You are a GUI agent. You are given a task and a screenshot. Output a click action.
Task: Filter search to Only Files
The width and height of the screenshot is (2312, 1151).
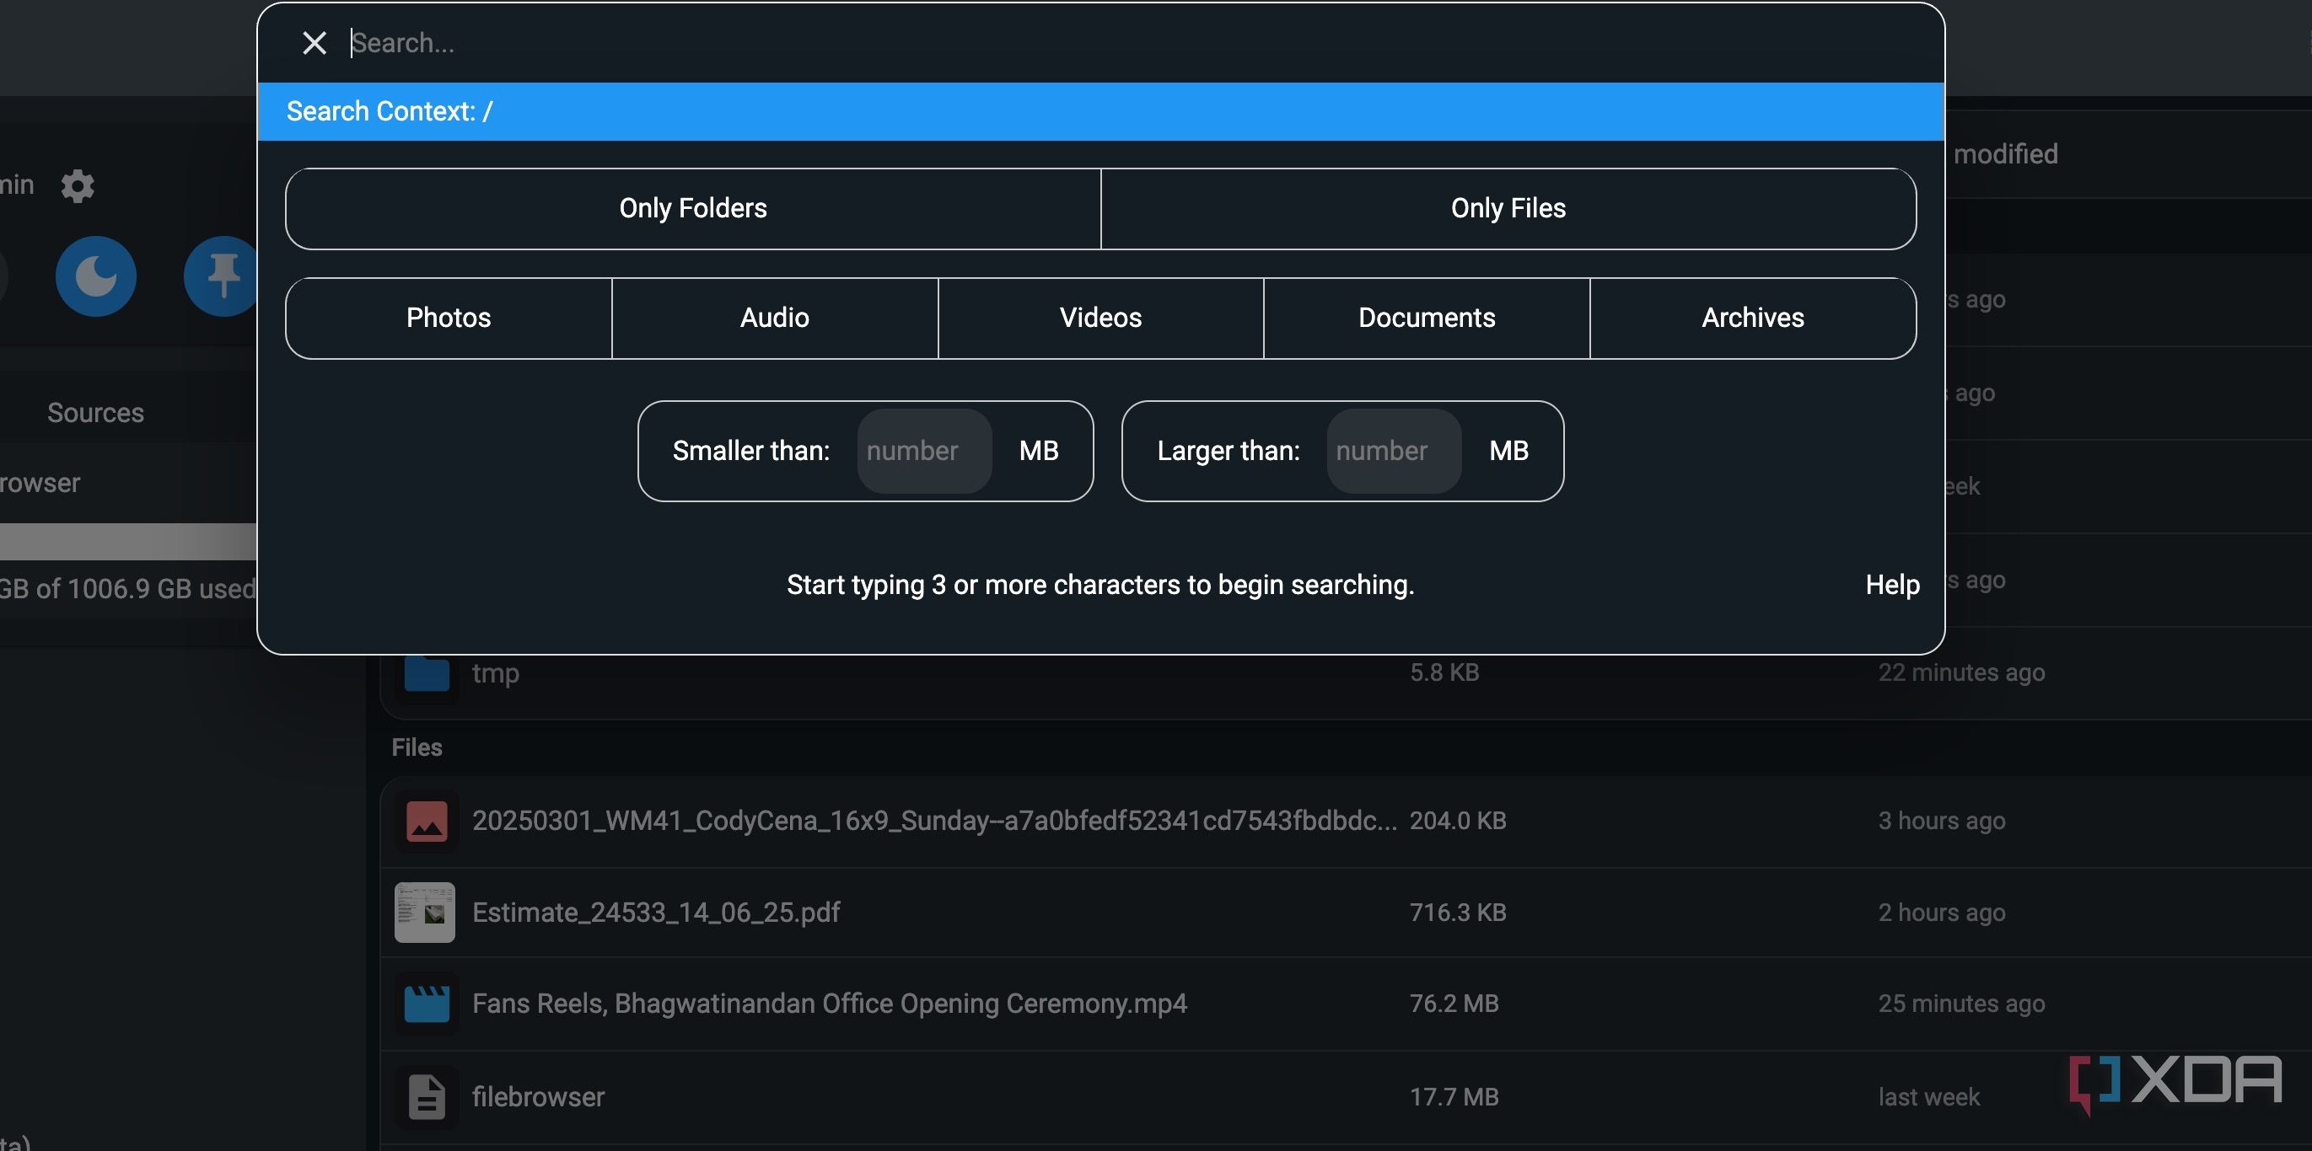coord(1508,208)
